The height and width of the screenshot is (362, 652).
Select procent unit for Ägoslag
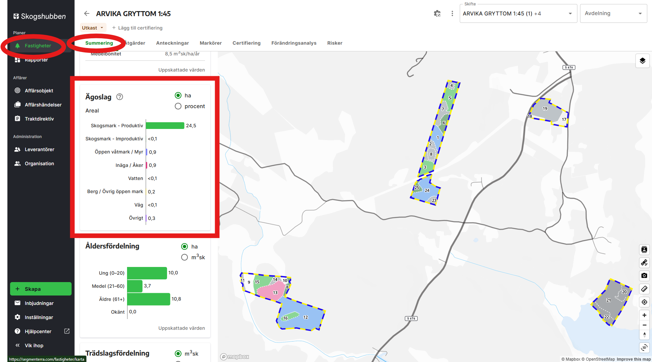click(x=178, y=106)
